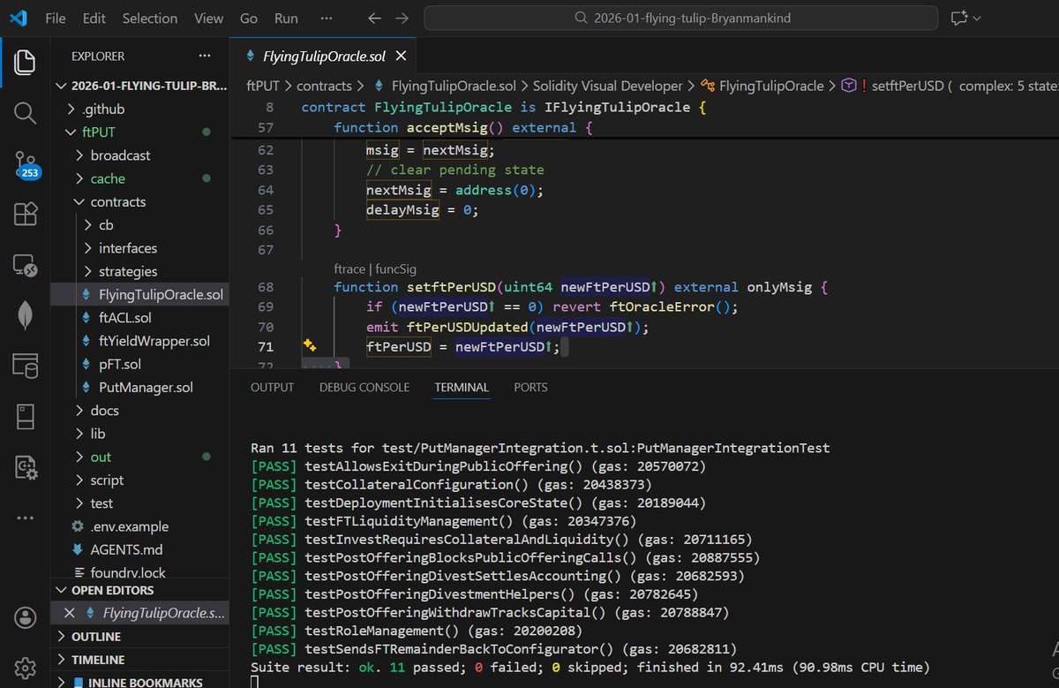Screen dimensions: 1059x688
Task: Open the Accounts icon in activity bar
Action: click(x=25, y=617)
